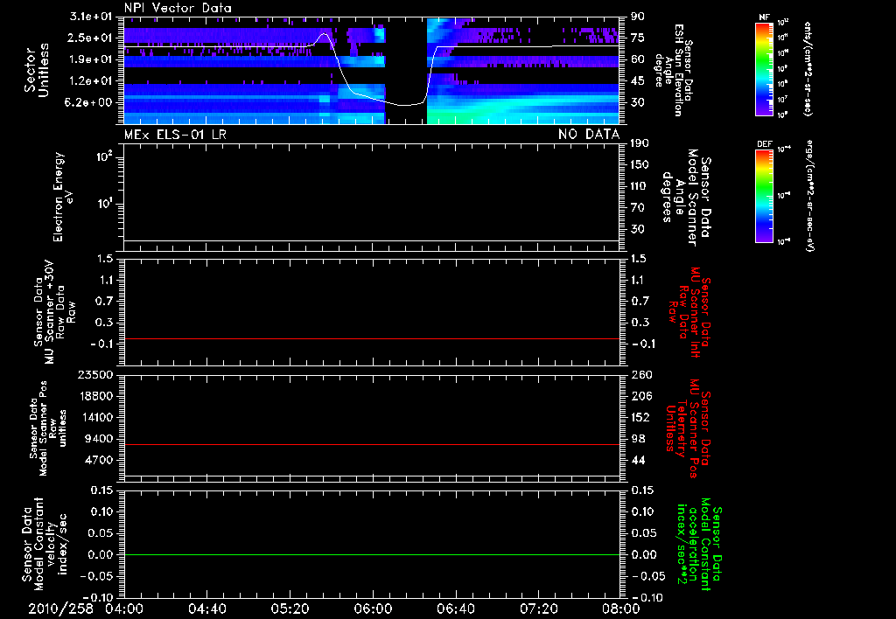The width and height of the screenshot is (896, 619).
Task: Click the 'Model Scanner Angle degrees' axis label
Action: point(686,198)
